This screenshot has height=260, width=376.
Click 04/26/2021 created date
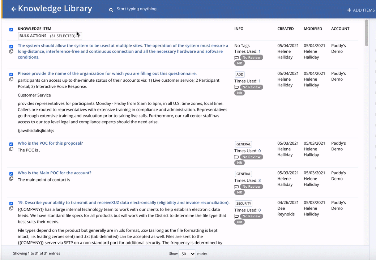pyautogui.click(x=288, y=203)
